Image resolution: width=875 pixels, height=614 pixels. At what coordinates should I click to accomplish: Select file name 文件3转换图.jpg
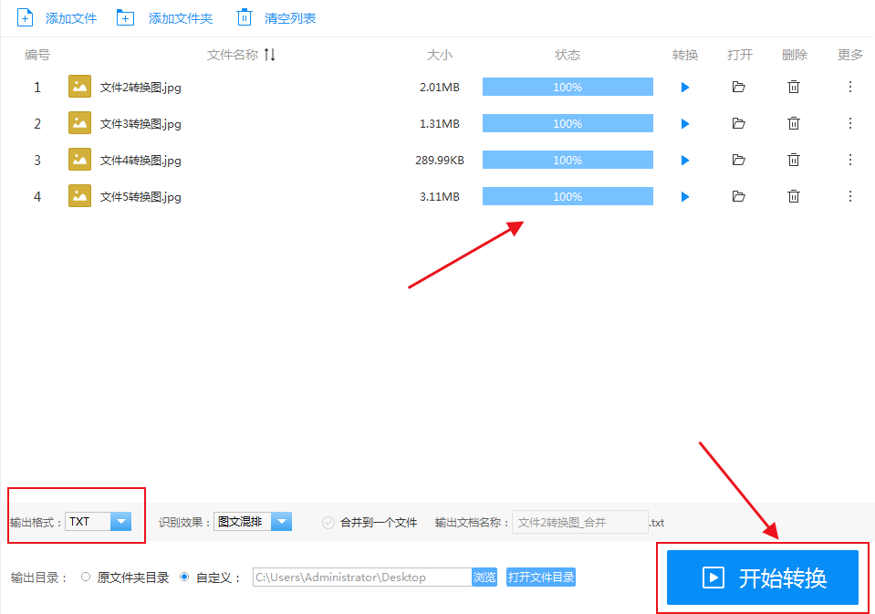coord(141,124)
